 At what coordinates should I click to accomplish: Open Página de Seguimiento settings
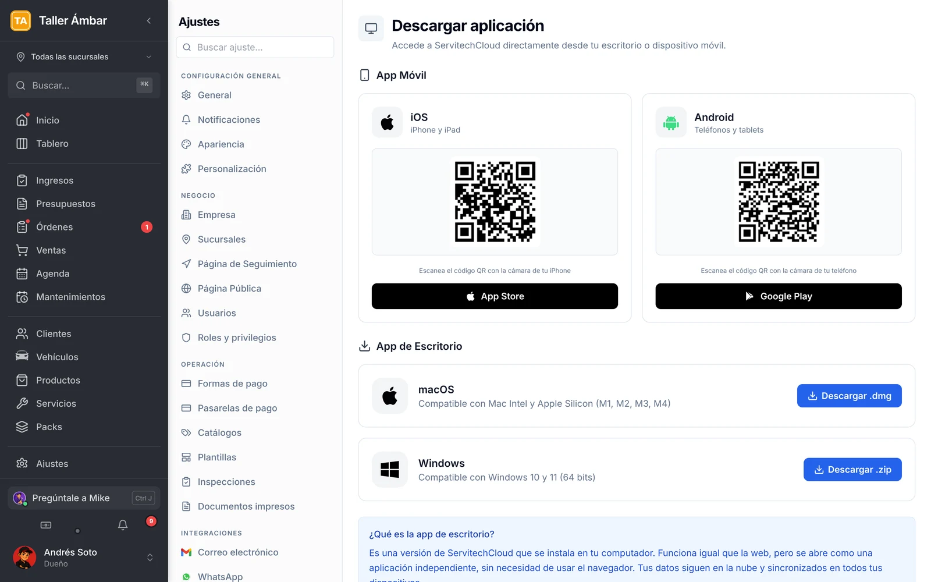coord(255,264)
